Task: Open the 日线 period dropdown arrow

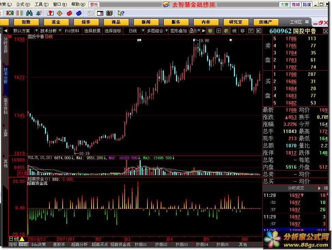Action: pyautogui.click(x=143, y=31)
